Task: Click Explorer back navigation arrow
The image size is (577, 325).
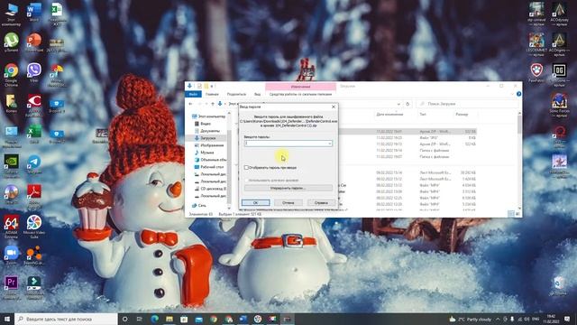Action: click(x=190, y=104)
